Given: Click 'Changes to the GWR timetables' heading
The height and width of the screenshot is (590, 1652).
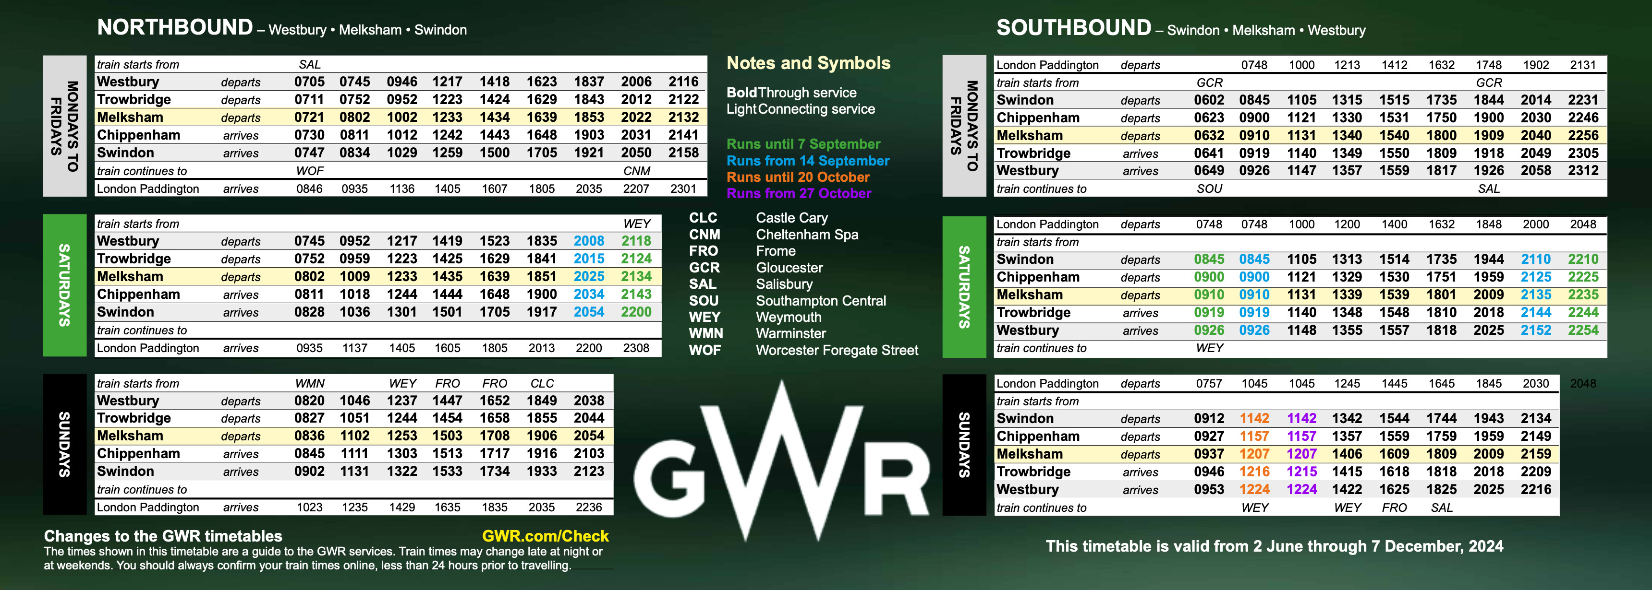Looking at the screenshot, I should coord(163,536).
